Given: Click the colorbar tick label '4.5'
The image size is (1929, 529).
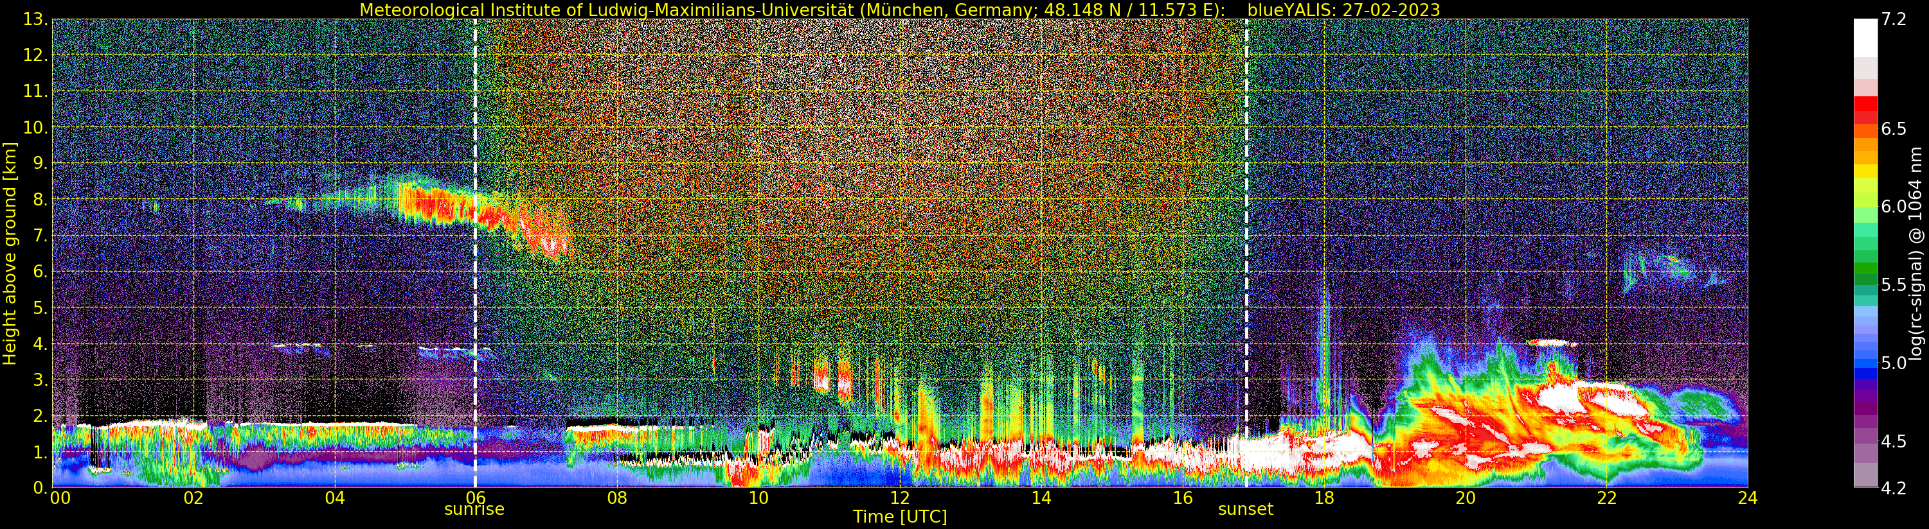Looking at the screenshot, I should pos(1894,442).
